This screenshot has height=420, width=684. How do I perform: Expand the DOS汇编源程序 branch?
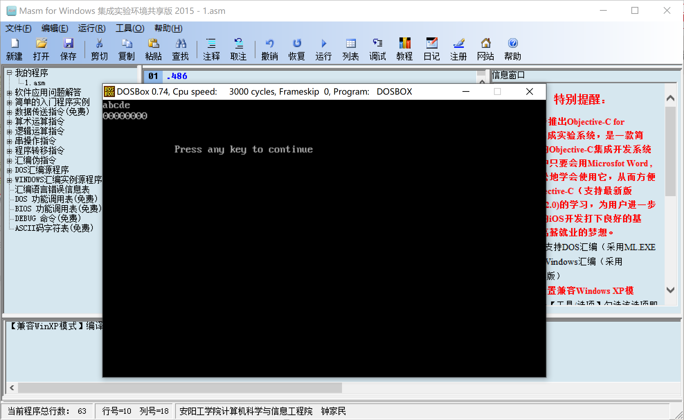10,170
